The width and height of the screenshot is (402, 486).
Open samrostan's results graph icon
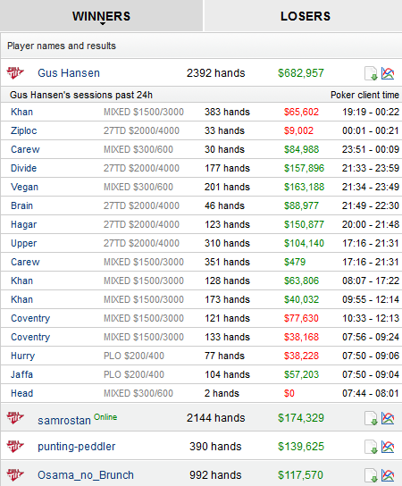point(388,418)
